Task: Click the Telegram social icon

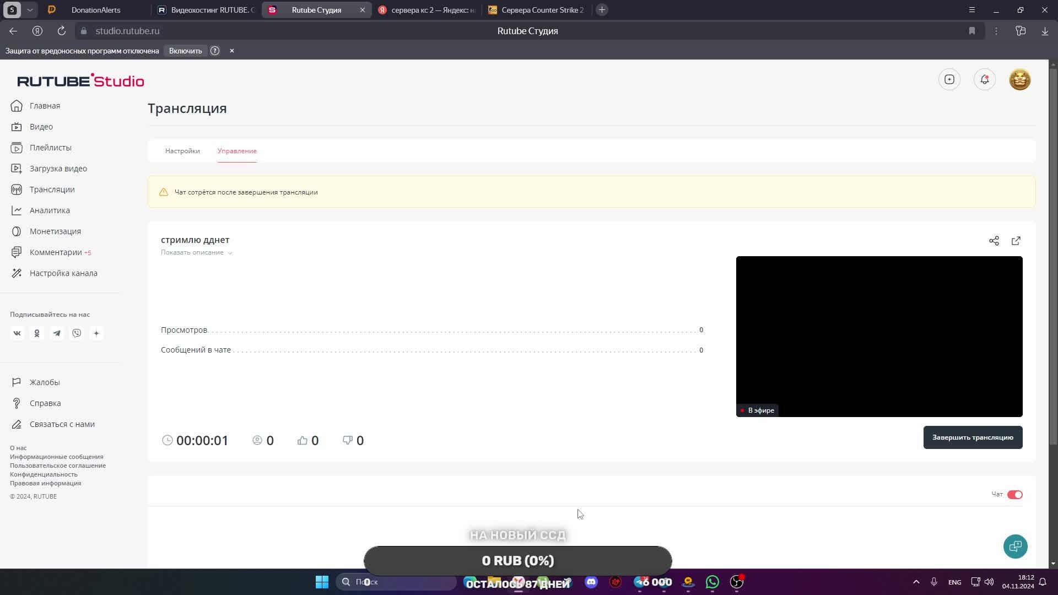Action: point(57,333)
